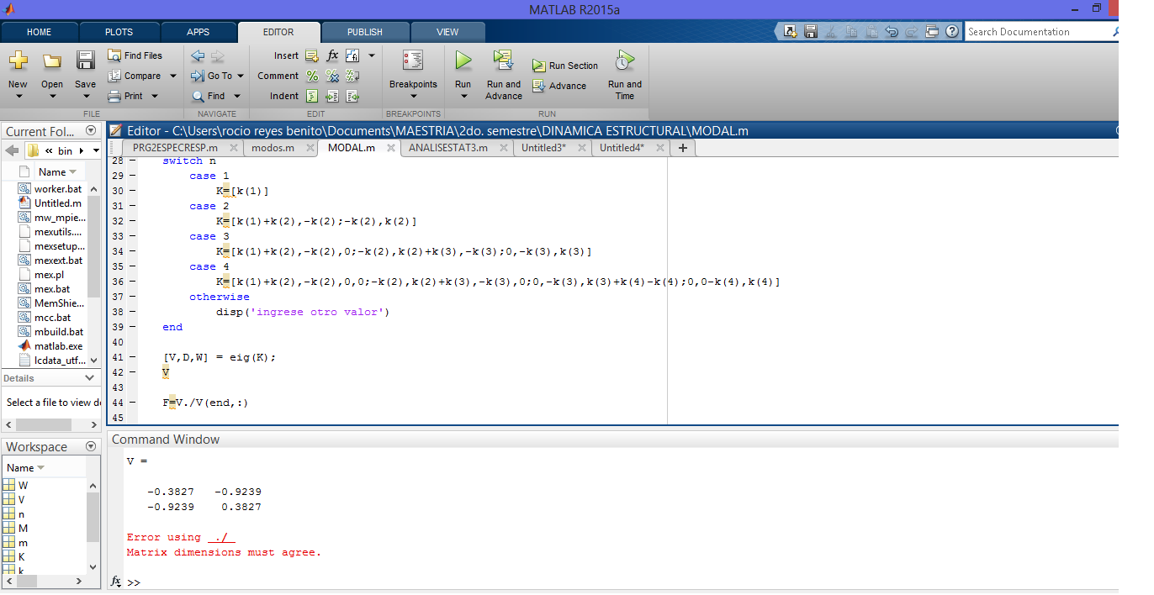Click the Run and Time icon
This screenshot has width=1154, height=595.
[x=624, y=61]
